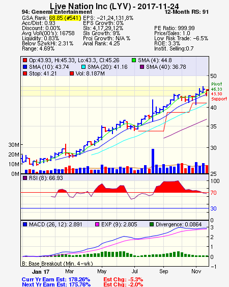Click the 'May' x-axis label
Image resolution: width=229 pixels, height=287 pixels.
click(102, 272)
